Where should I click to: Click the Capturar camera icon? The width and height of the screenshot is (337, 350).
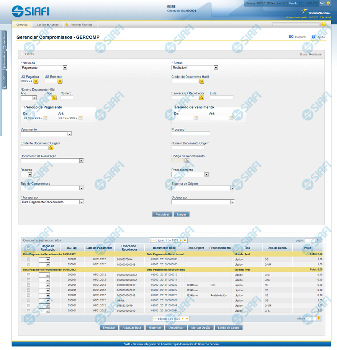[291, 37]
